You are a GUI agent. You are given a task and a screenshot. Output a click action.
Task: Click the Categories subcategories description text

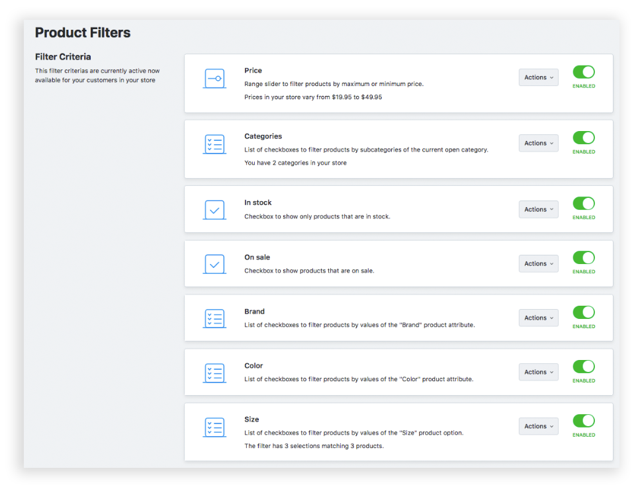coord(366,150)
